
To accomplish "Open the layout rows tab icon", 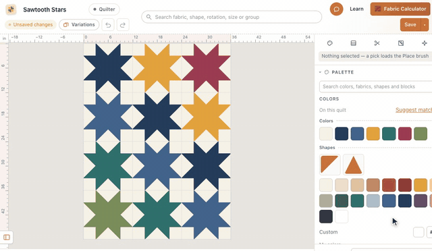I will [x=354, y=43].
